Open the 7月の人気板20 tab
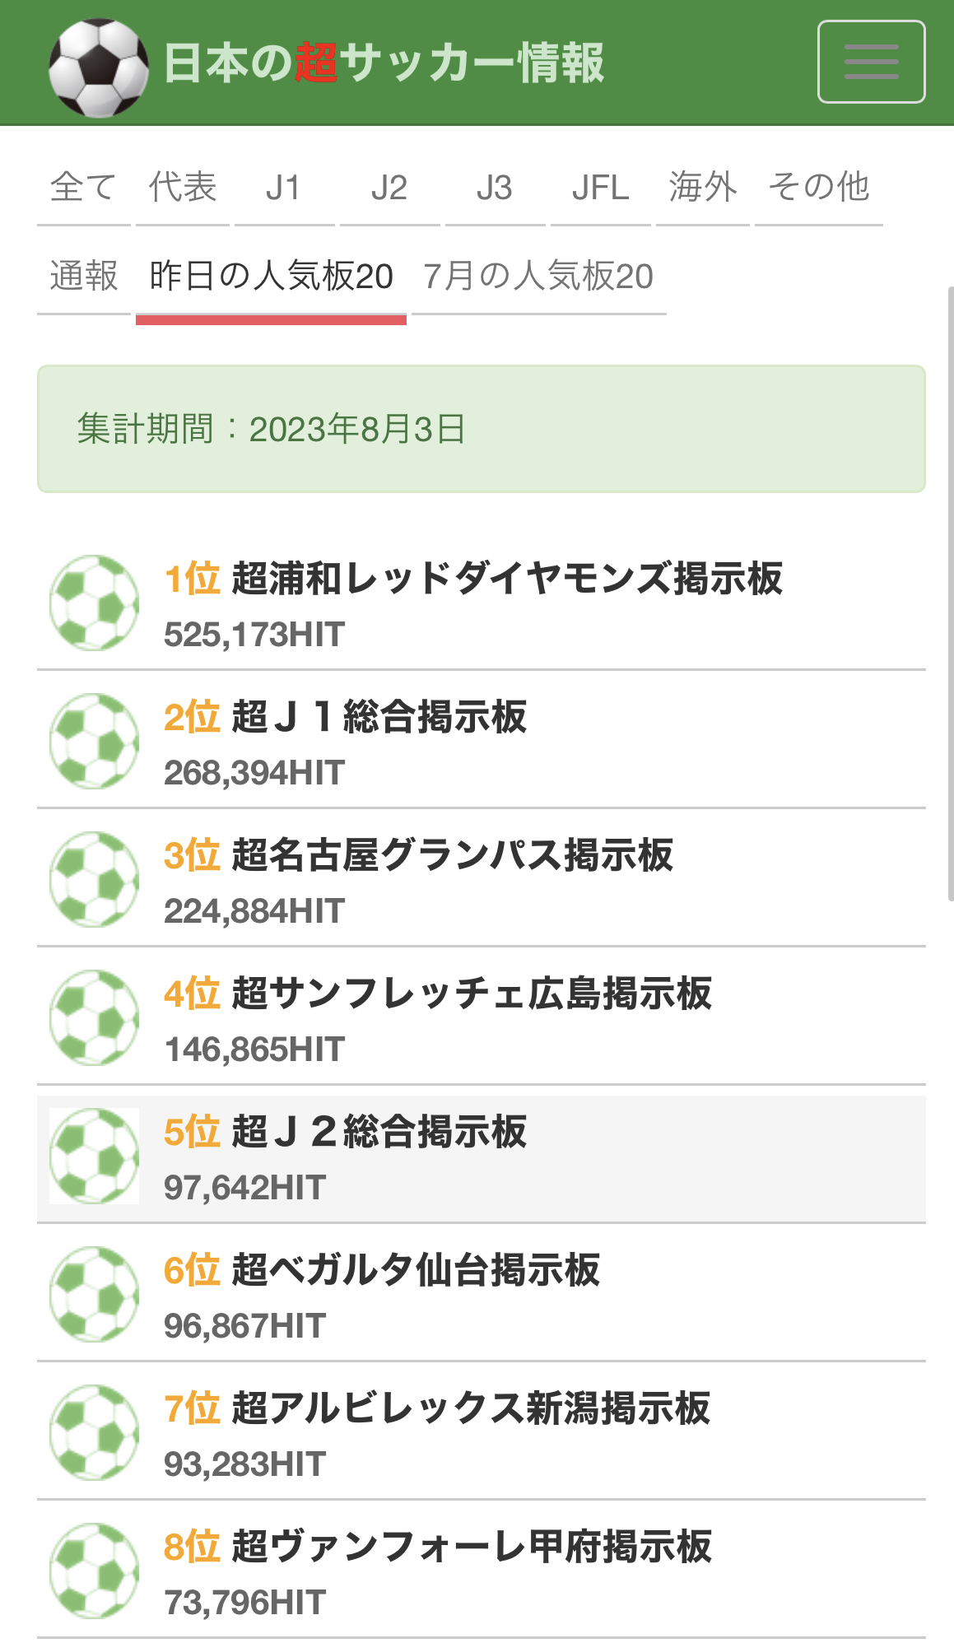 [x=538, y=276]
